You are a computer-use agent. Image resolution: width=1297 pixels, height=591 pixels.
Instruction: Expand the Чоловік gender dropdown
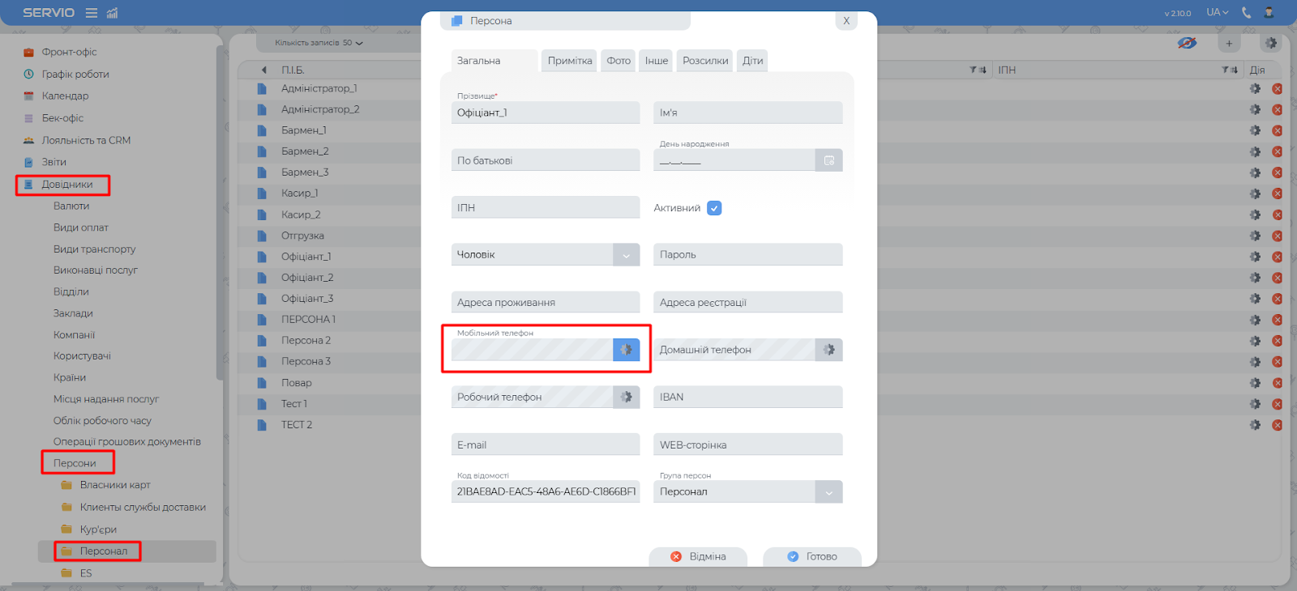coord(626,255)
